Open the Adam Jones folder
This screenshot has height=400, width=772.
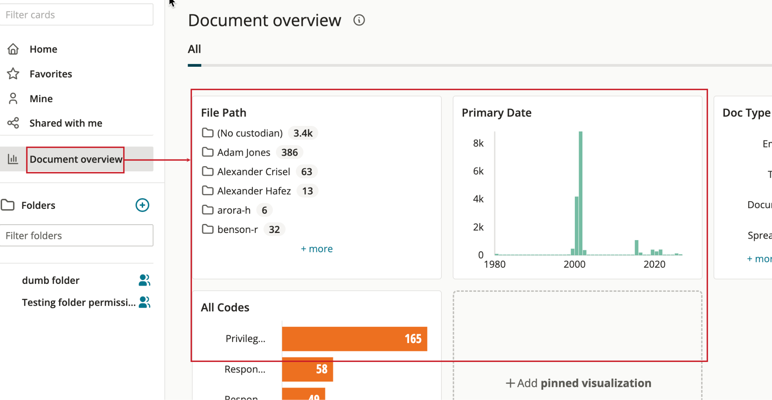[x=244, y=152]
